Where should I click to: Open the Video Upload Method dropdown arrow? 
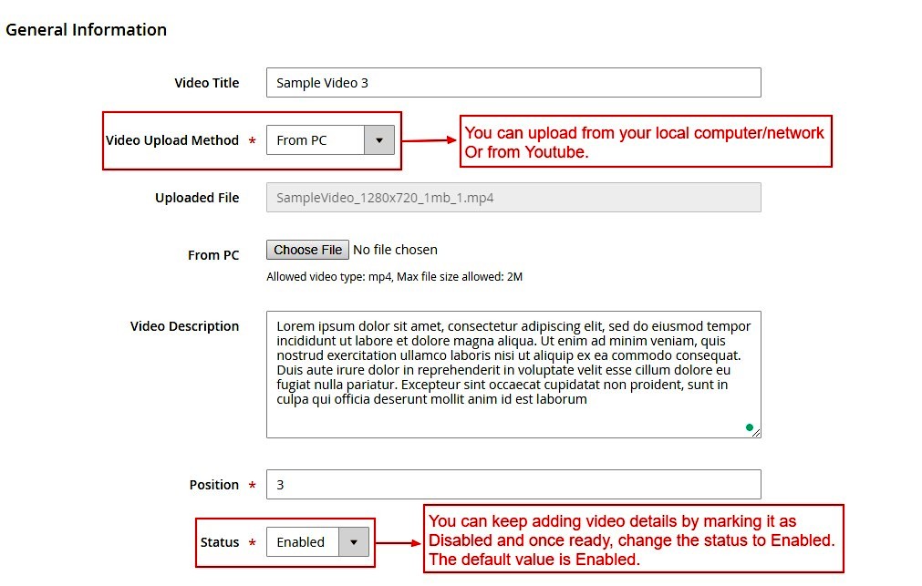click(x=379, y=140)
